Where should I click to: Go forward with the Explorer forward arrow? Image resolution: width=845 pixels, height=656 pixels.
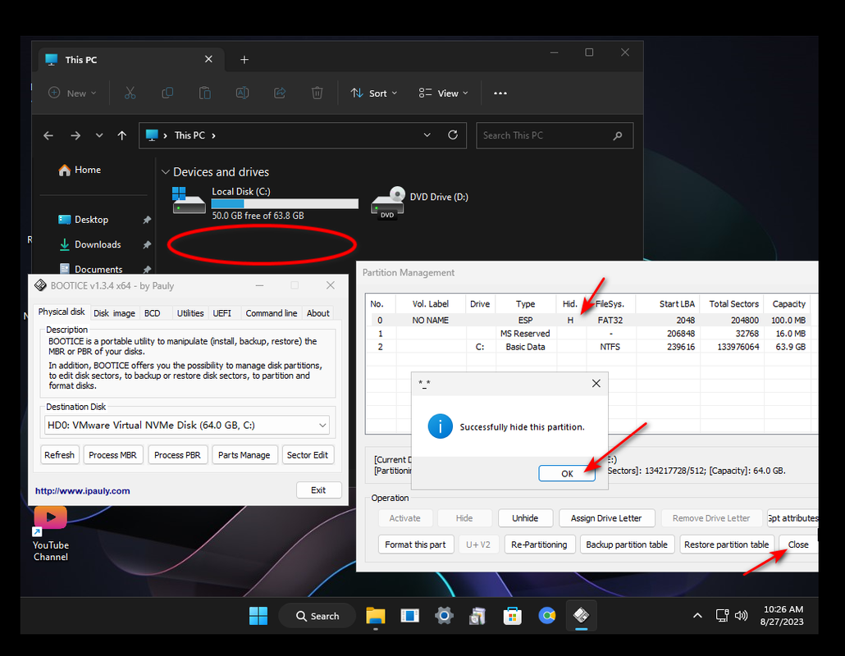pyautogui.click(x=75, y=136)
